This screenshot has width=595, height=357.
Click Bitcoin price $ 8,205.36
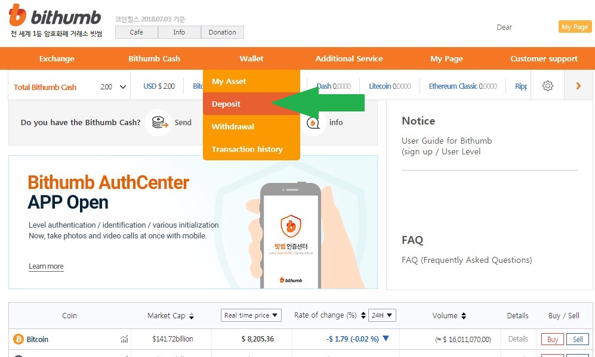(258, 339)
